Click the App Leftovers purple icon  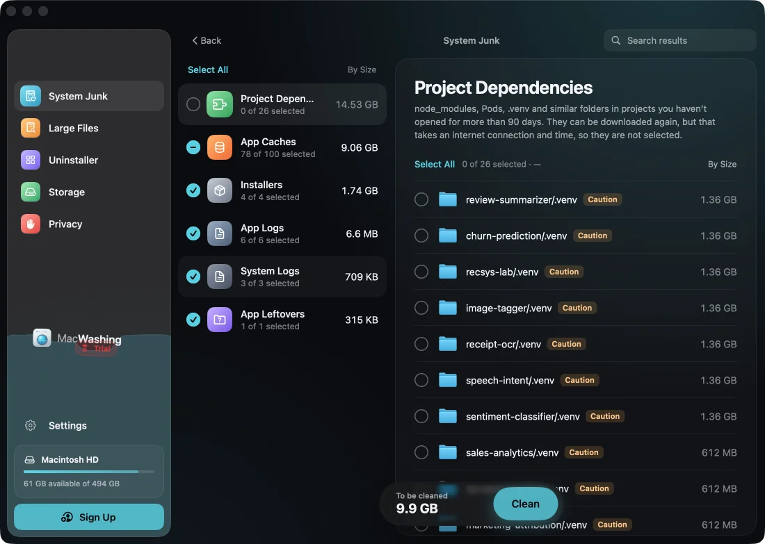(x=220, y=320)
